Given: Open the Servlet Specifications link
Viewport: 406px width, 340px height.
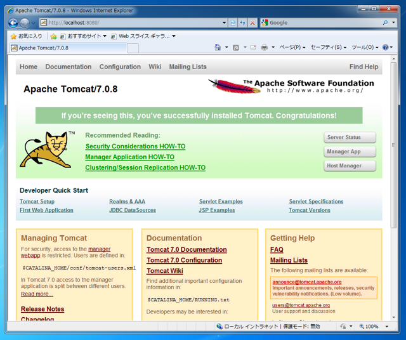Looking at the screenshot, I should [316, 202].
